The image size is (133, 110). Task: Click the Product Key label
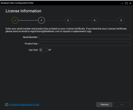[x=31, y=44]
